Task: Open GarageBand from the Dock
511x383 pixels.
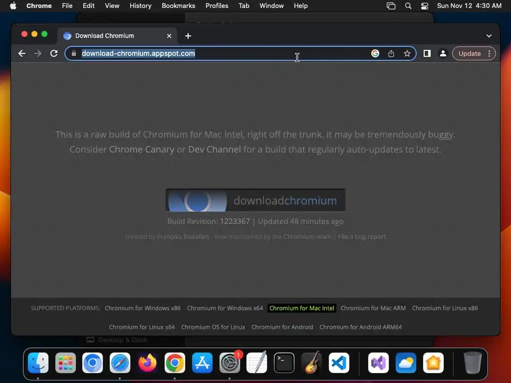Action: pos(311,363)
